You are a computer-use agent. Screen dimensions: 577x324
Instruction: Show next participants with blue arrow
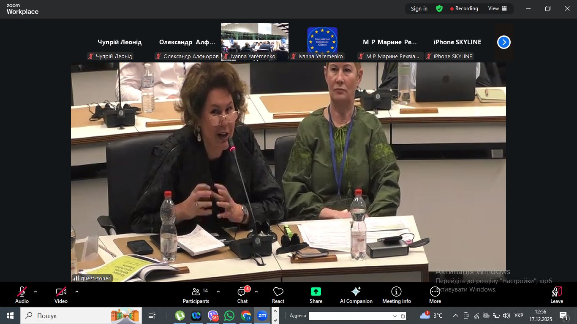pyautogui.click(x=504, y=42)
